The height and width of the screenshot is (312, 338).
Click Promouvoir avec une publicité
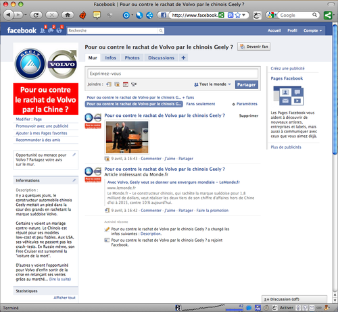[x=42, y=126]
